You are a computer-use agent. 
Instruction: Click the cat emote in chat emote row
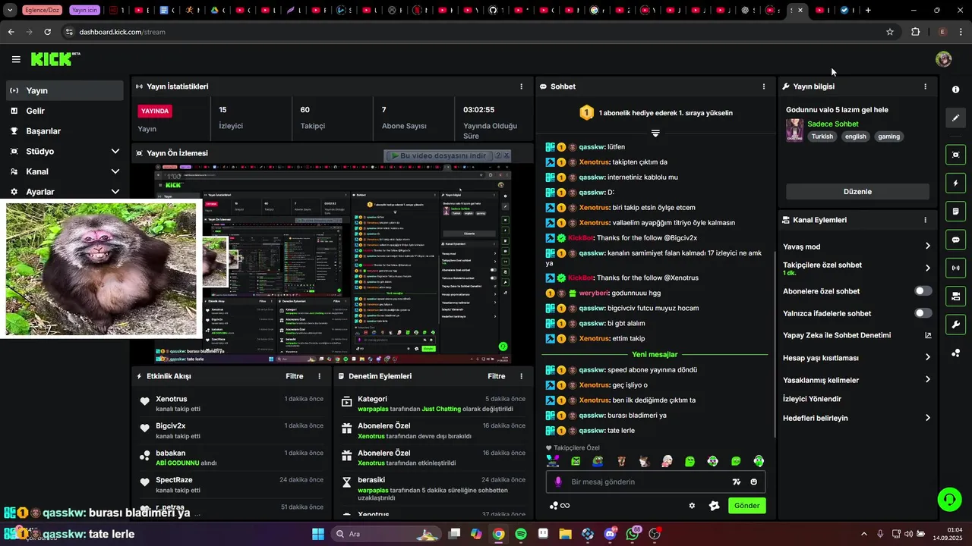tap(644, 461)
